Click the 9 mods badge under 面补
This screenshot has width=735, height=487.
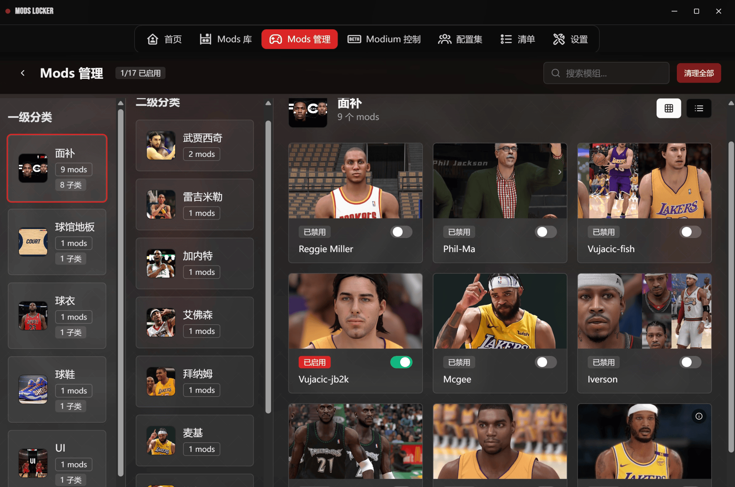pyautogui.click(x=74, y=170)
